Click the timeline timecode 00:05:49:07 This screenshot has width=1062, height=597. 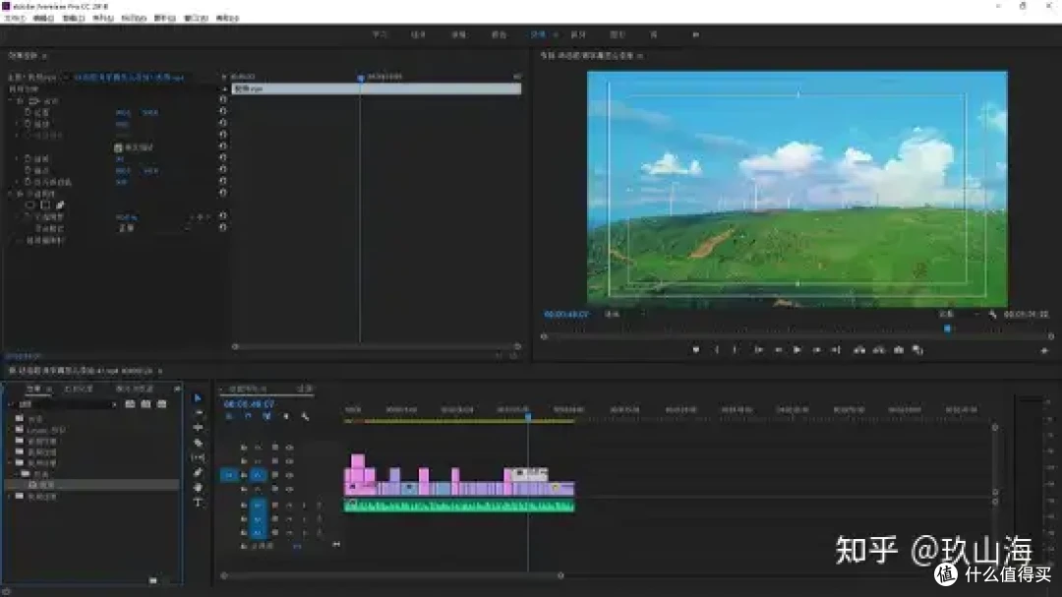tap(249, 404)
